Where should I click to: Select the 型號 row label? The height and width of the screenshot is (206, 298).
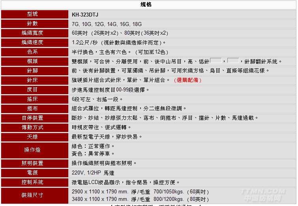click(x=35, y=15)
